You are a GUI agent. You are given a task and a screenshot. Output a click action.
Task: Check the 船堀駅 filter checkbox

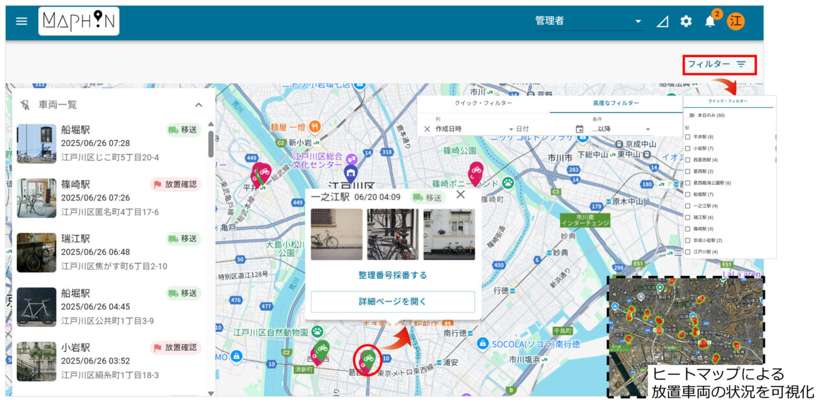click(688, 194)
